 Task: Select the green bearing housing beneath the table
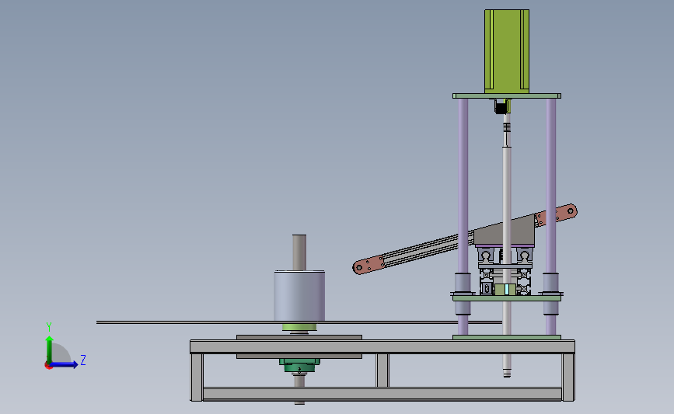pos(299,365)
